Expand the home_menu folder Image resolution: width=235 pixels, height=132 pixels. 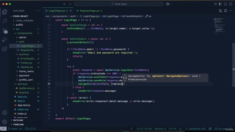(26, 71)
